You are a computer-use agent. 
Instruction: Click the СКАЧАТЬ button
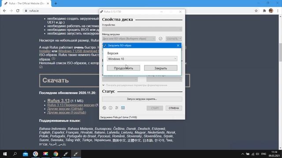[x=172, y=39]
